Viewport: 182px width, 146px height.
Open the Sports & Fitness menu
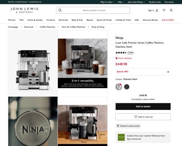pos(104,20)
